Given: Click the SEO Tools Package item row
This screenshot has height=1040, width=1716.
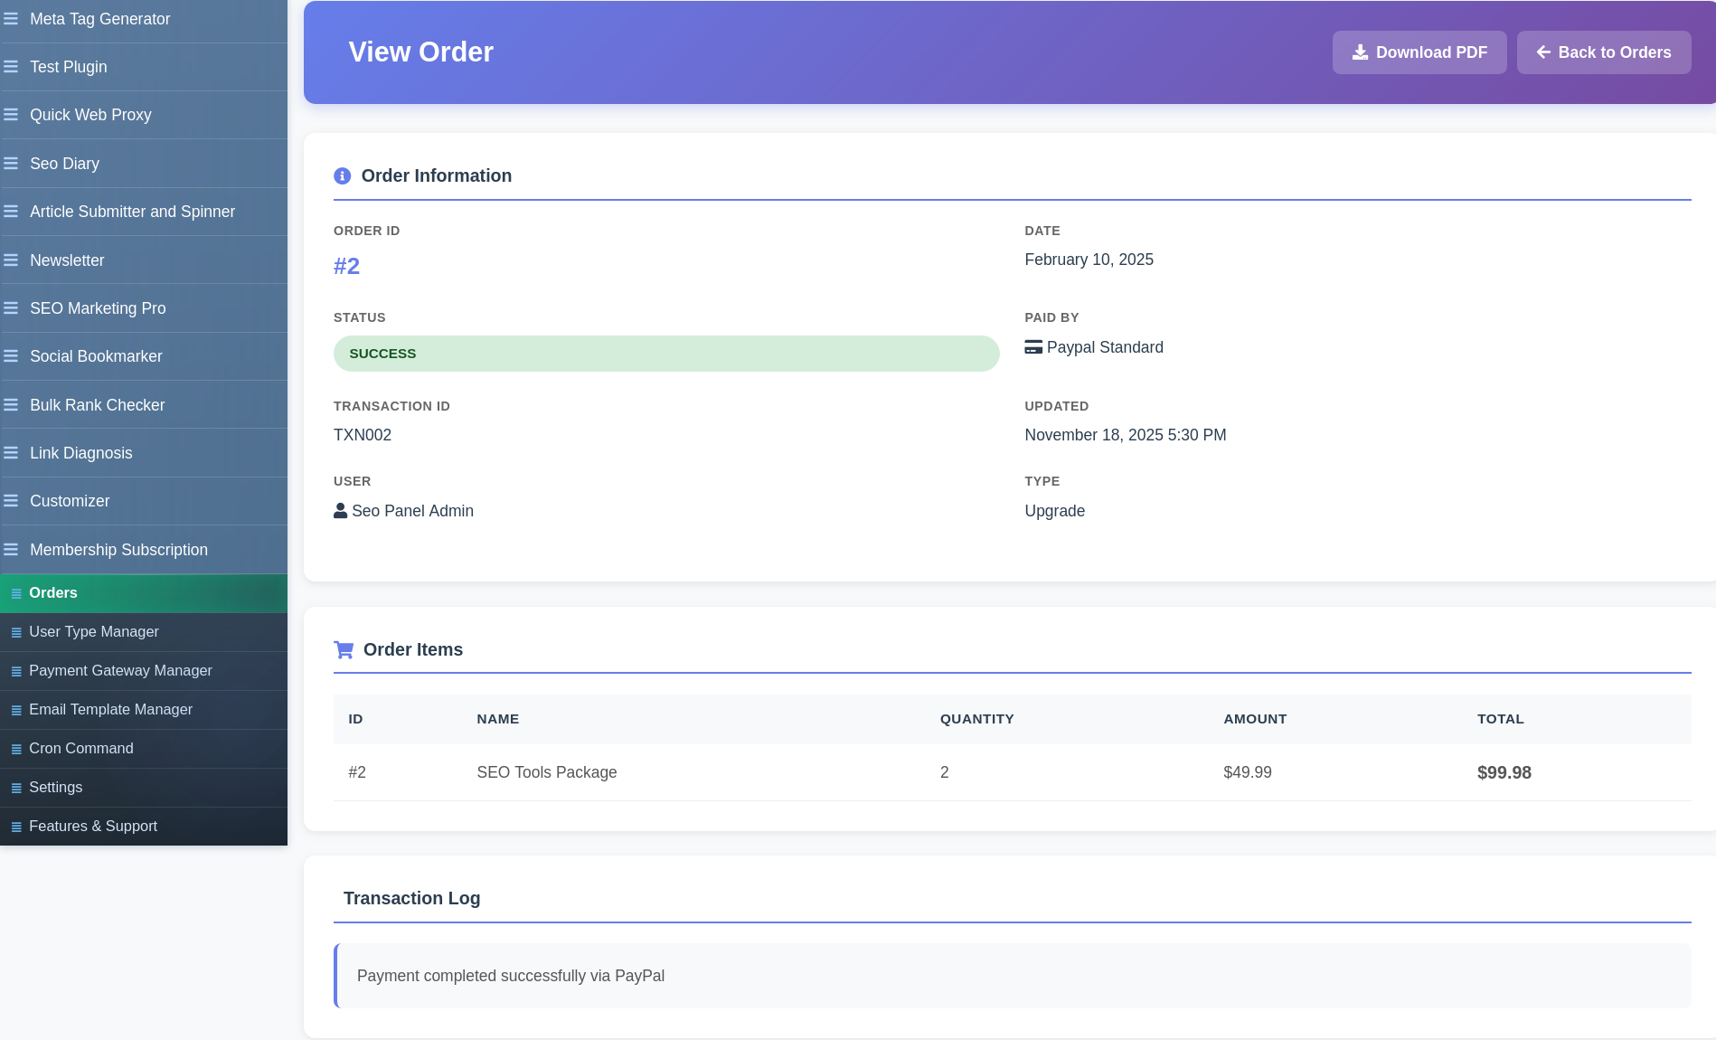Looking at the screenshot, I should [546, 772].
